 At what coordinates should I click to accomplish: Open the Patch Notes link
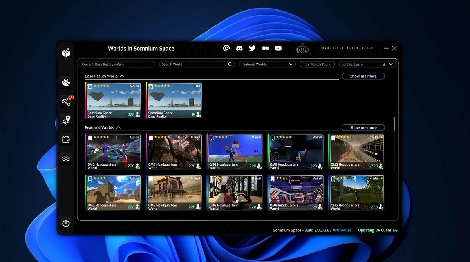pyautogui.click(x=342, y=230)
